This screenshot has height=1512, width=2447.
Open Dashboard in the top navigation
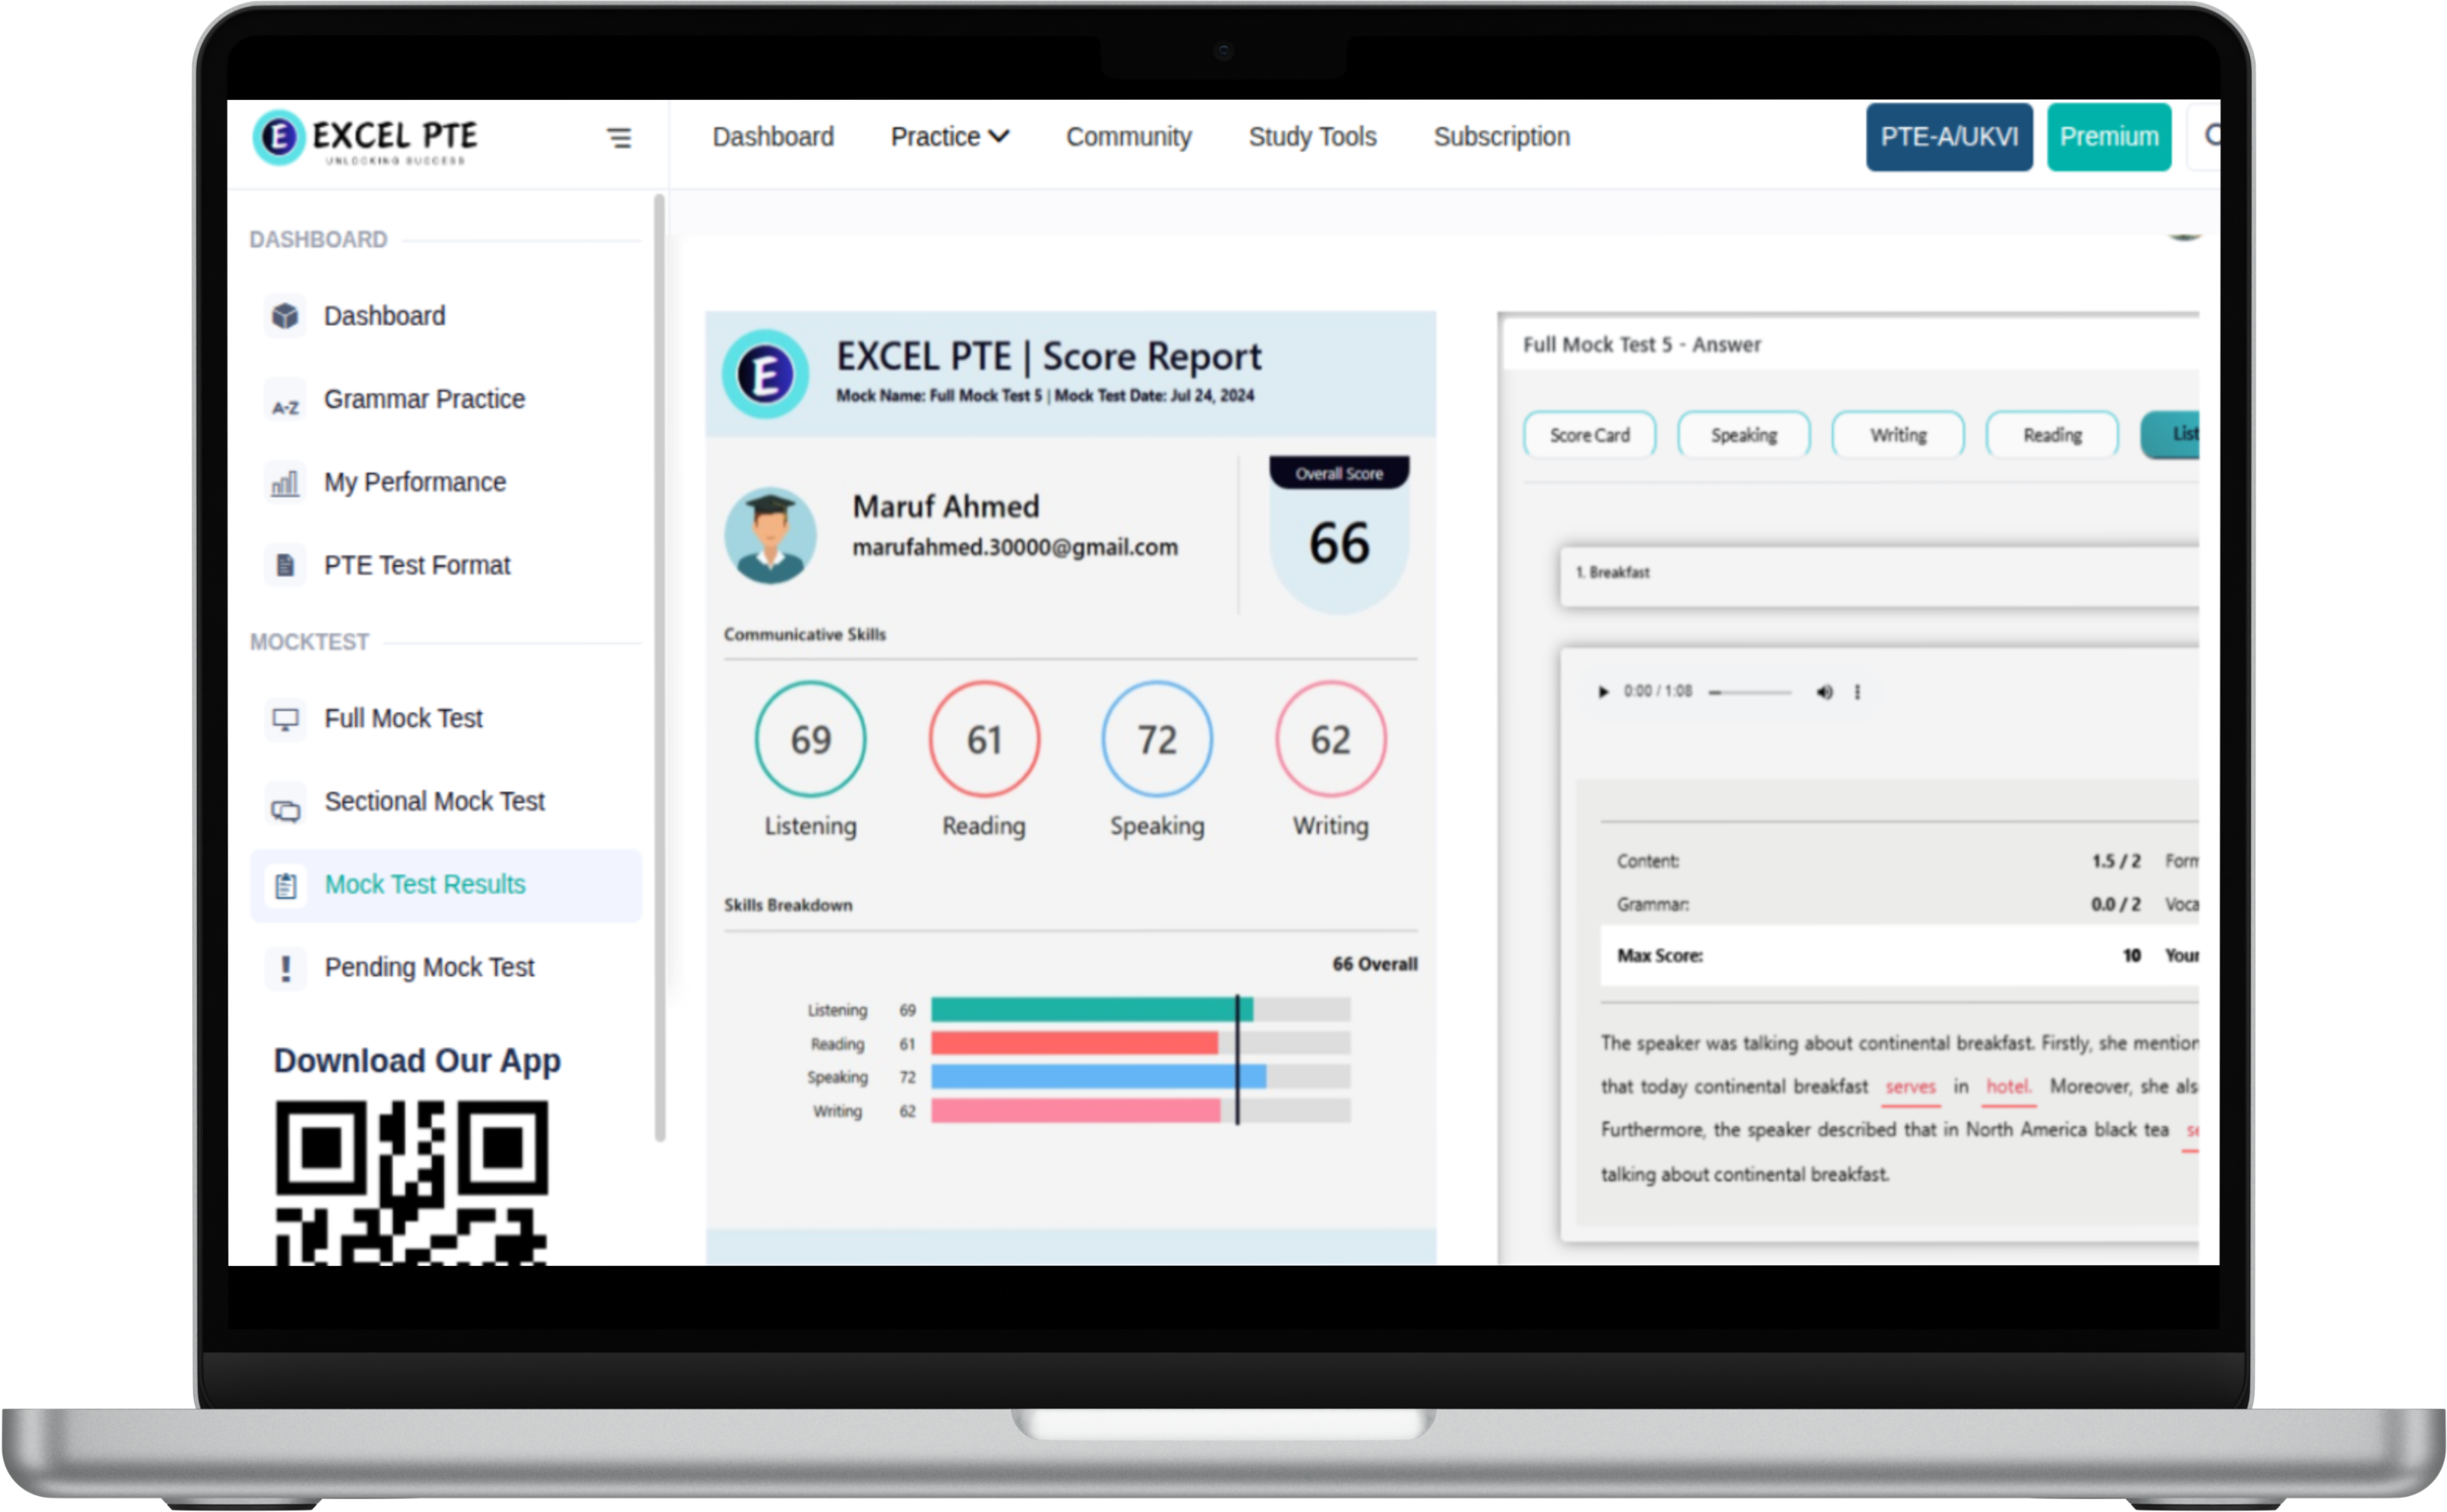772,137
